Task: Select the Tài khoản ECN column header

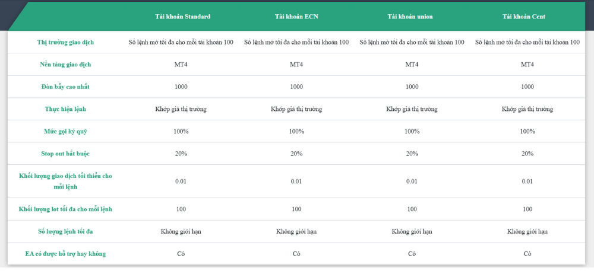Action: click(296, 17)
